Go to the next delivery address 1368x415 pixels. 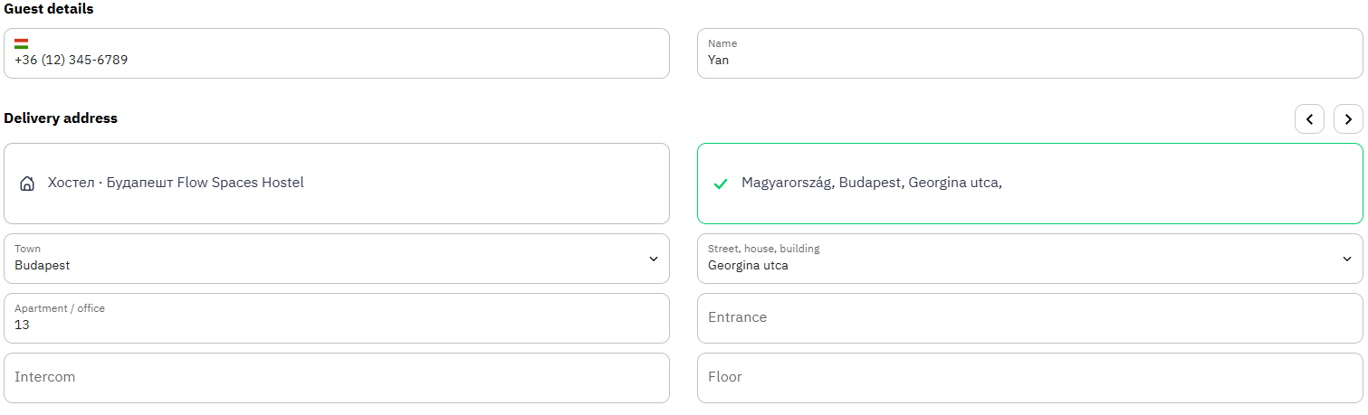tap(1348, 119)
